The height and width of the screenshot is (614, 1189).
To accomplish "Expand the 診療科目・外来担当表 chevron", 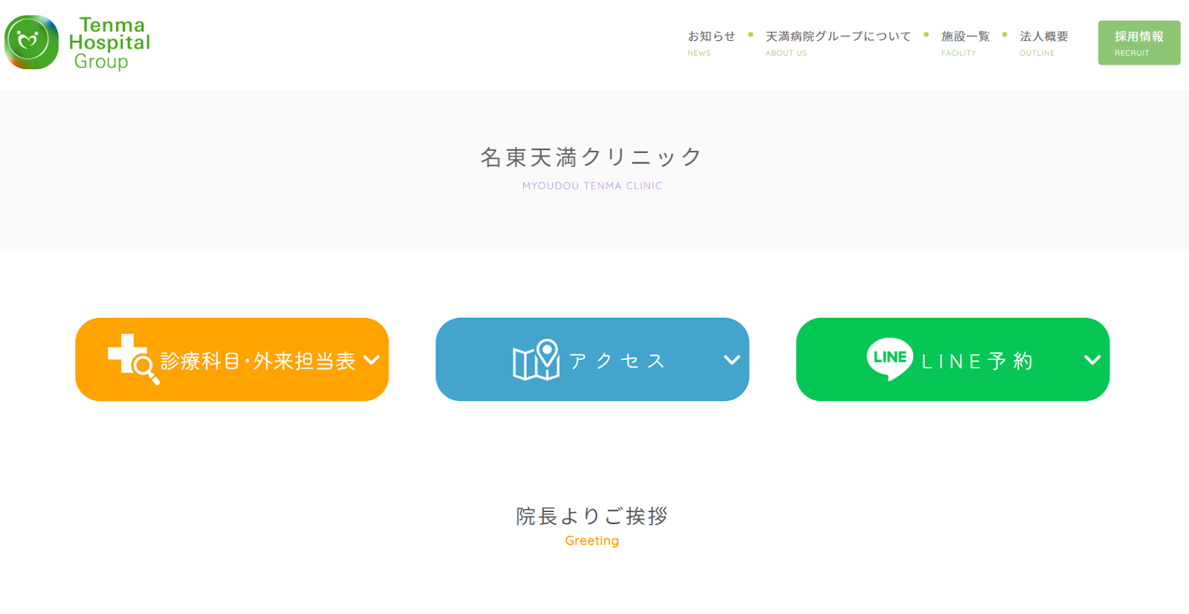I will click(372, 360).
